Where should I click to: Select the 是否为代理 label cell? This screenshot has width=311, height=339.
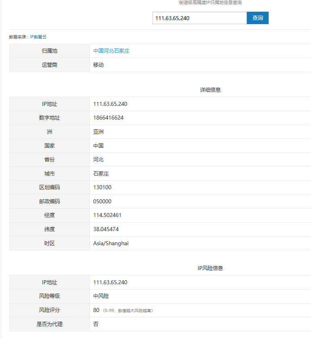50,324
